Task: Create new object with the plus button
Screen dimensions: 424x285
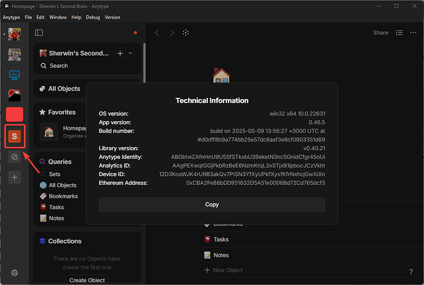Action: tap(120, 54)
